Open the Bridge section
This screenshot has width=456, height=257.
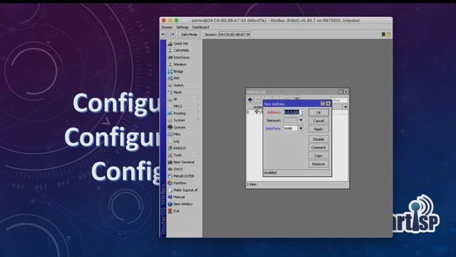coord(185,71)
